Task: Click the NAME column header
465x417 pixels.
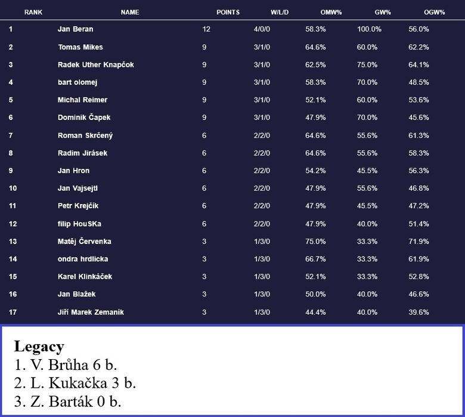Action: tap(130, 13)
